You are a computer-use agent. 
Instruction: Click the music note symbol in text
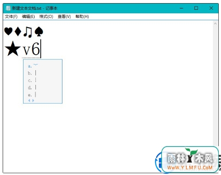[27, 32]
